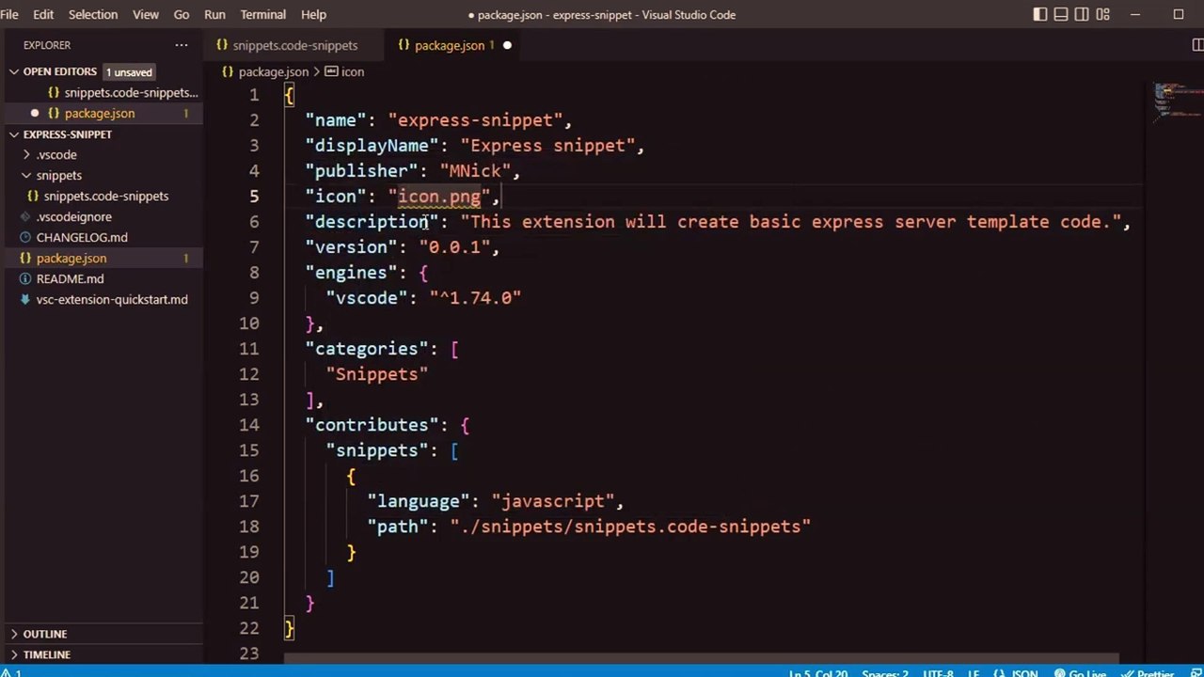1204x677 pixels.
Task: Click the split editor icon
Action: [x=1197, y=45]
